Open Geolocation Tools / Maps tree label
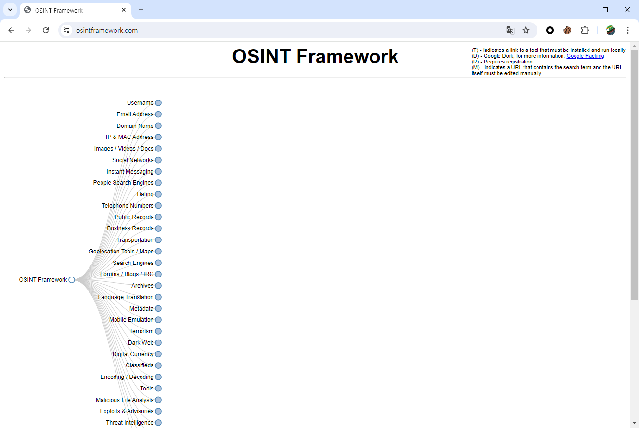 (x=121, y=252)
